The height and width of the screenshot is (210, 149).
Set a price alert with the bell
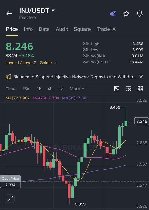pyautogui.click(x=139, y=14)
